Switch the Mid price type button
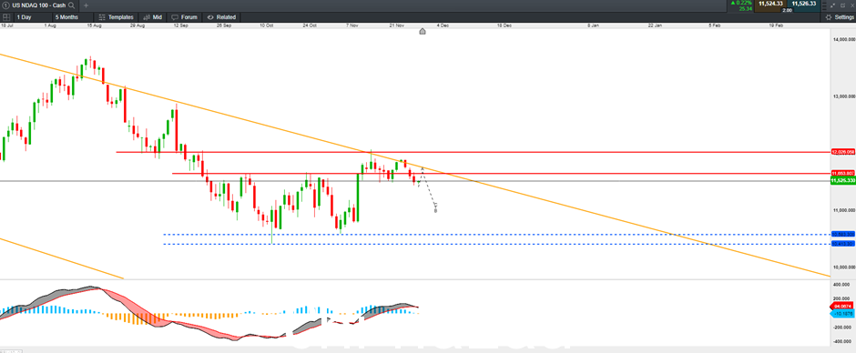 pos(151,17)
